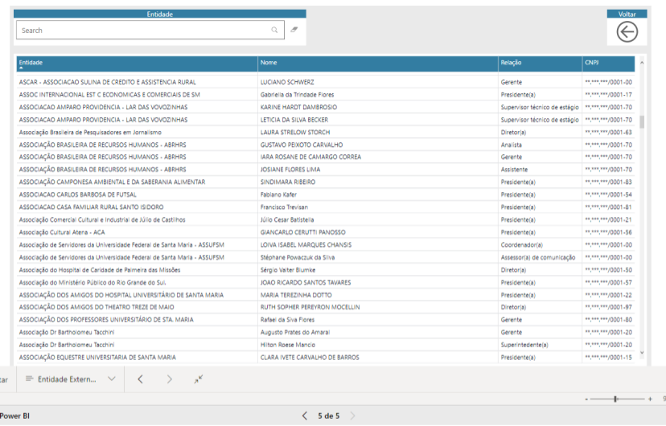Image resolution: width=666 pixels, height=426 pixels.
Task: Select the LUCIANO SCHWERZ name cell
Action: (x=287, y=82)
